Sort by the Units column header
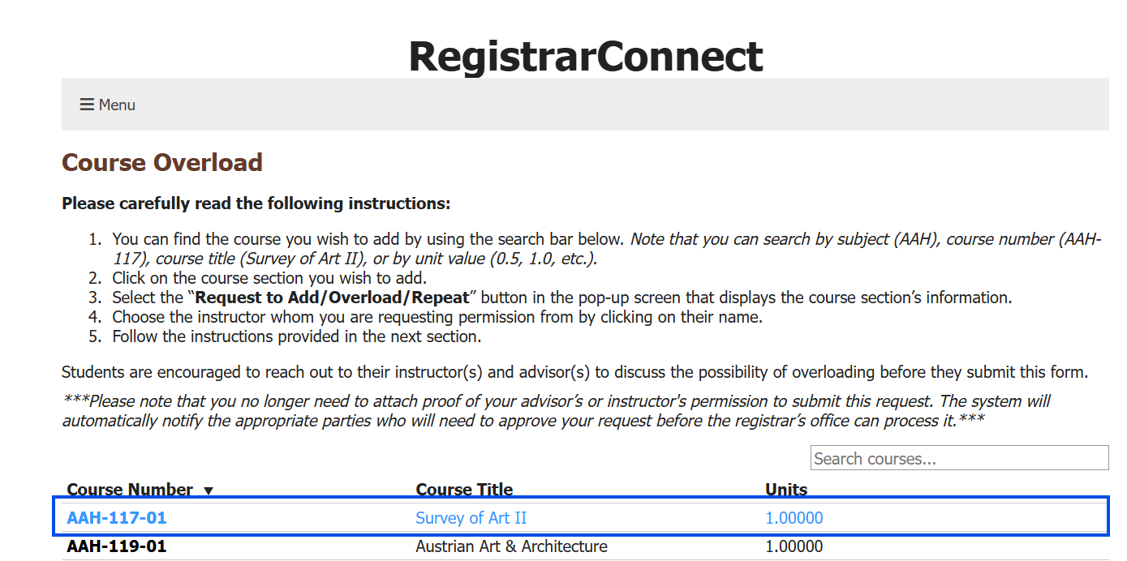Screen dimensions: 1127x561 [x=786, y=490]
